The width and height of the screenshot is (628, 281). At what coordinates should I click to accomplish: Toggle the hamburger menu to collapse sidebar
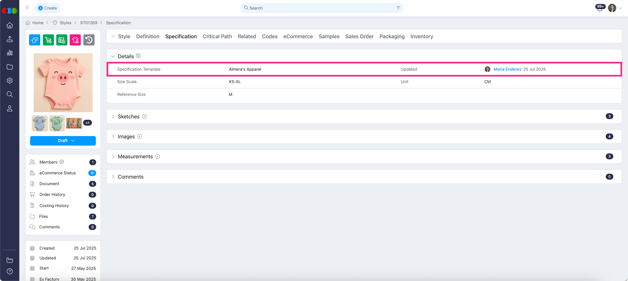click(x=27, y=8)
